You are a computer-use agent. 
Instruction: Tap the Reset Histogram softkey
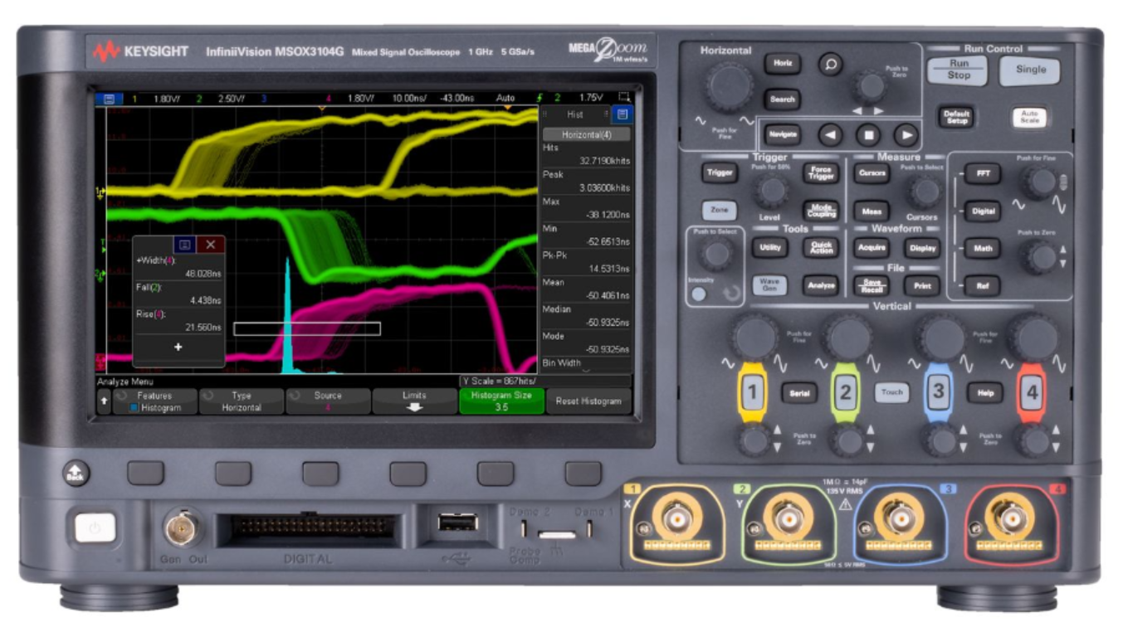click(x=588, y=401)
